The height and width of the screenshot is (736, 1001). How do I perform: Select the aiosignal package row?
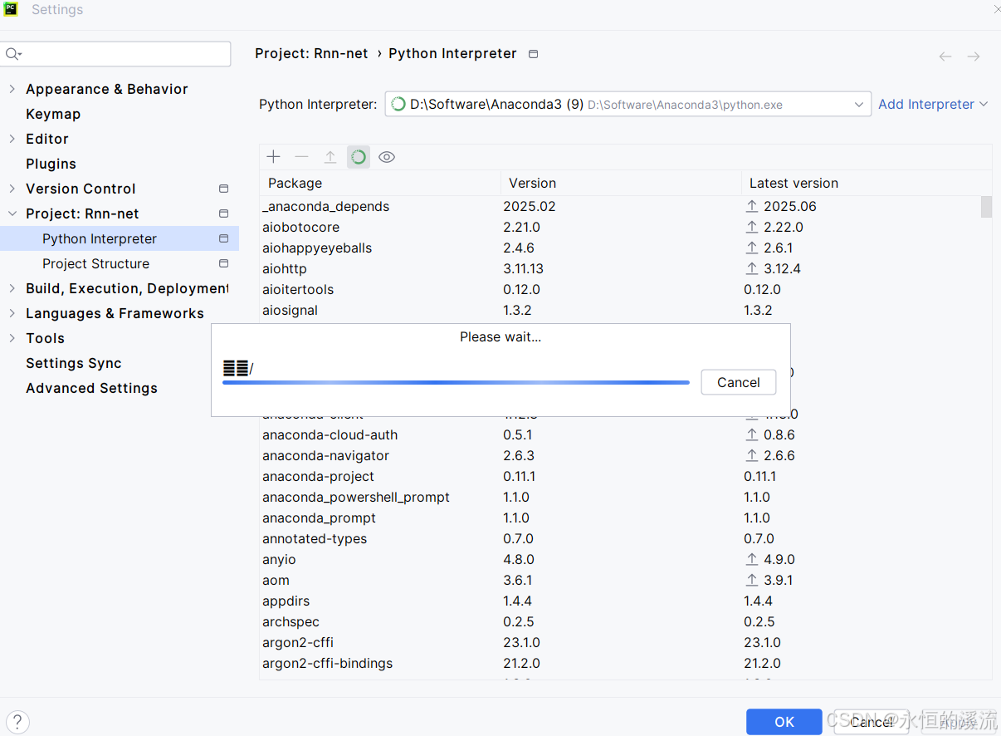click(x=620, y=310)
